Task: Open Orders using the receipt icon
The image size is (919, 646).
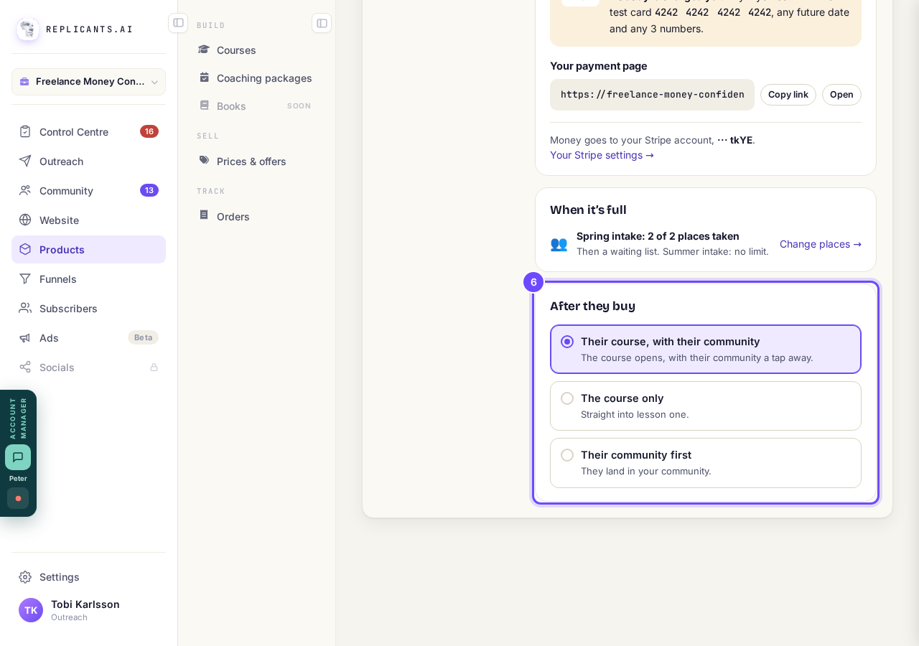Action: pyautogui.click(x=205, y=215)
